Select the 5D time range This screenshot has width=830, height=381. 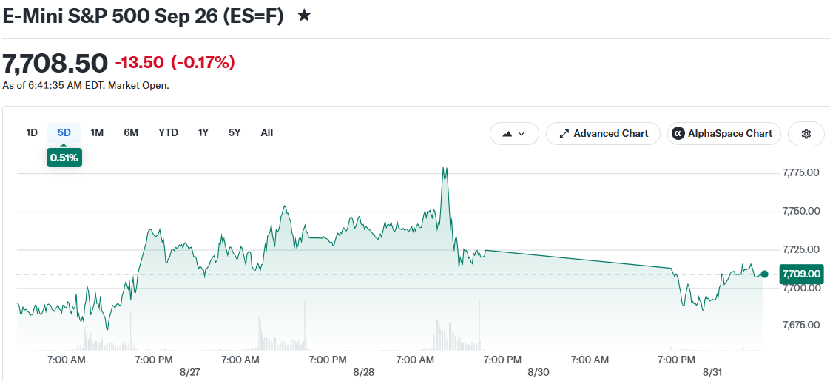[x=64, y=133]
